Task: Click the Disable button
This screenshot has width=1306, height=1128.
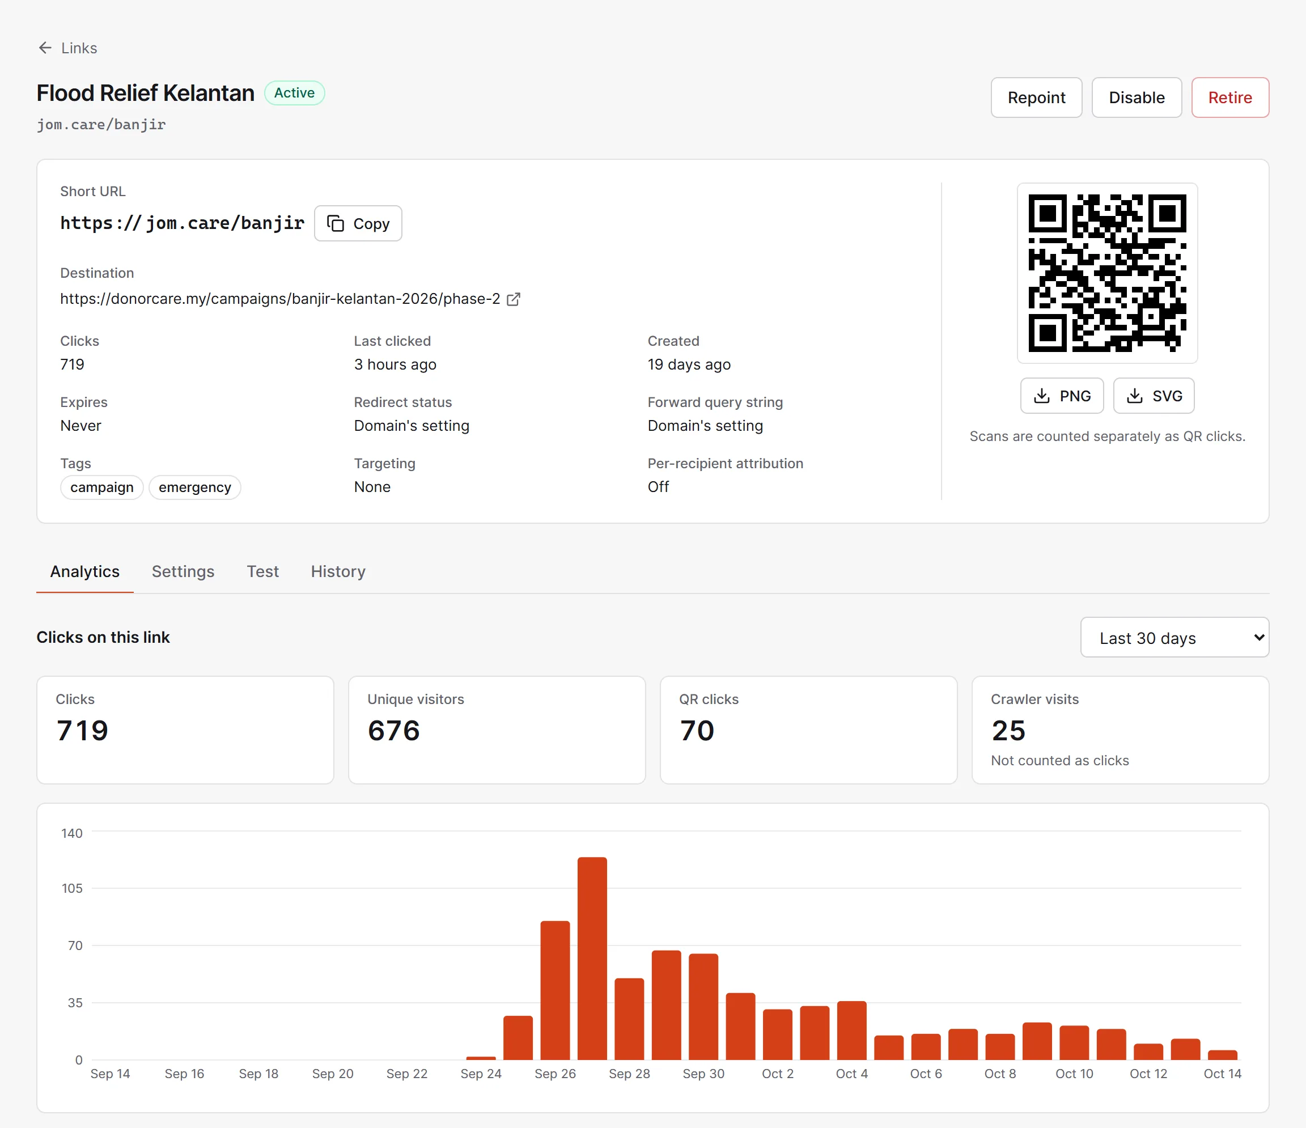Action: (1137, 97)
